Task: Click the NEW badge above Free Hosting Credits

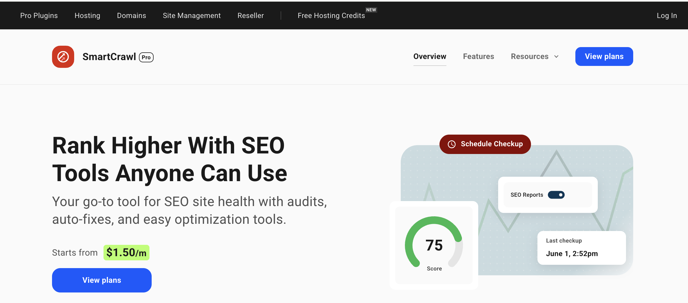Action: click(x=371, y=10)
